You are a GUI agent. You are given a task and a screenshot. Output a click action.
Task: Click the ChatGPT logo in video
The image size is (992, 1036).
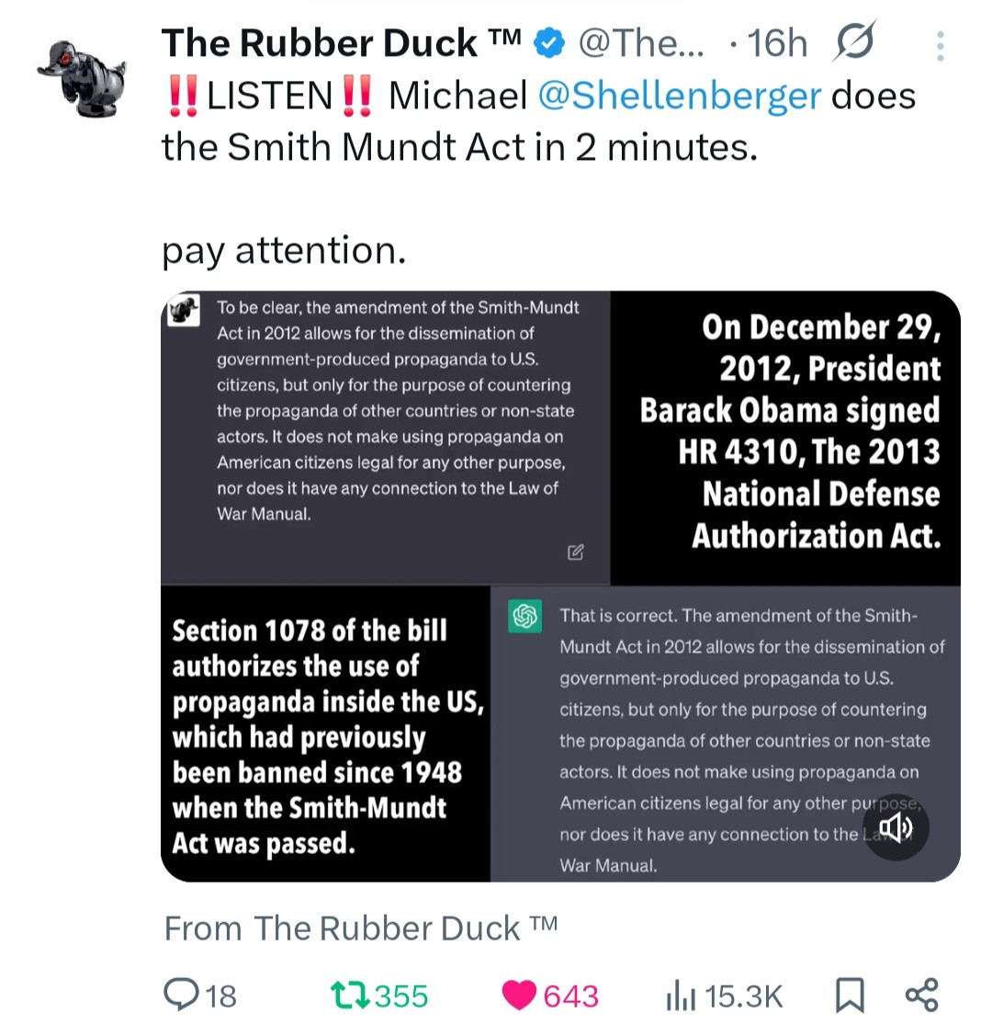[x=524, y=616]
